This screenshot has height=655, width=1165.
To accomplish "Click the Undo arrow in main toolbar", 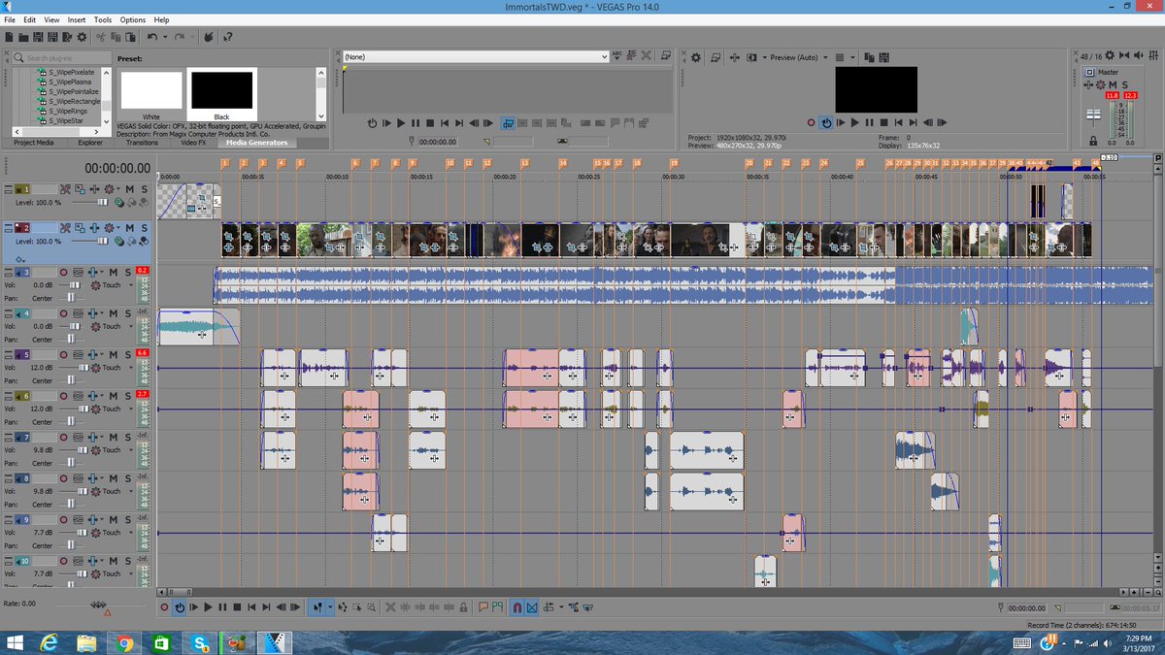I will (152, 37).
